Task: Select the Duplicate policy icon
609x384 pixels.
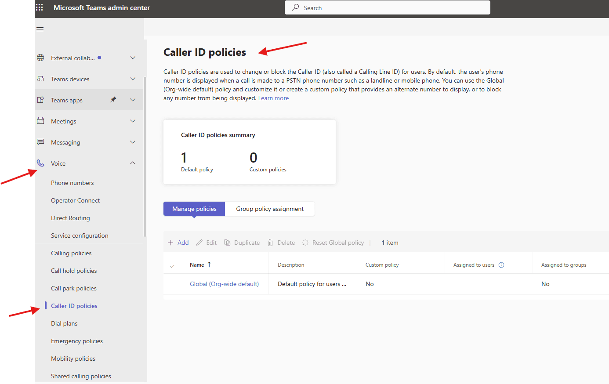Action: (x=228, y=242)
